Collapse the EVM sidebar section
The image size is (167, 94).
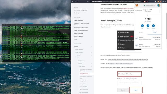point(91,58)
